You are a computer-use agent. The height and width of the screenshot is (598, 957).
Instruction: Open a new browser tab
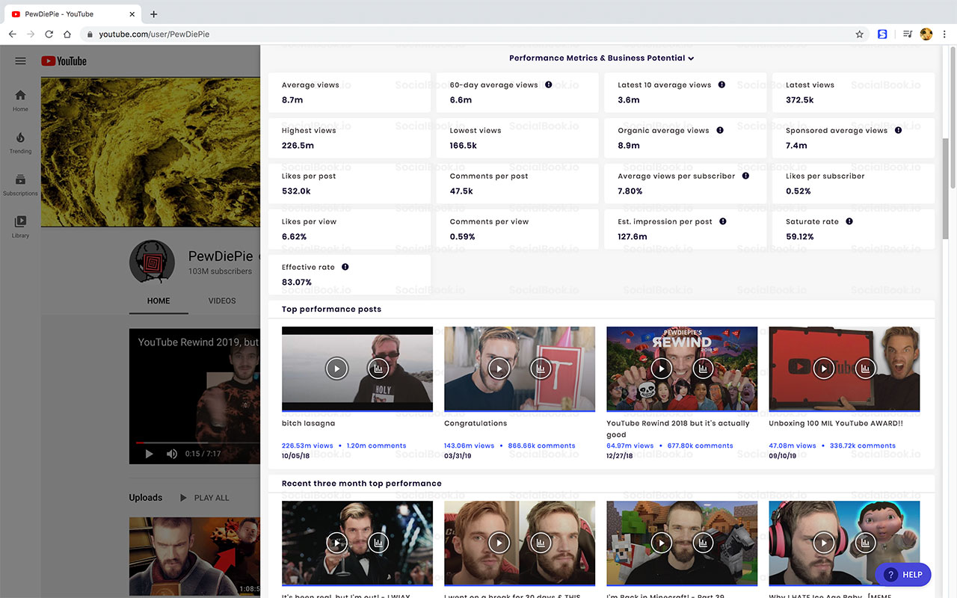pyautogui.click(x=154, y=13)
